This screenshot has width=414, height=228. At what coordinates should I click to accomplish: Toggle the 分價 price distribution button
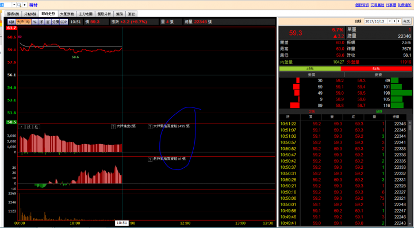(x=55, y=22)
